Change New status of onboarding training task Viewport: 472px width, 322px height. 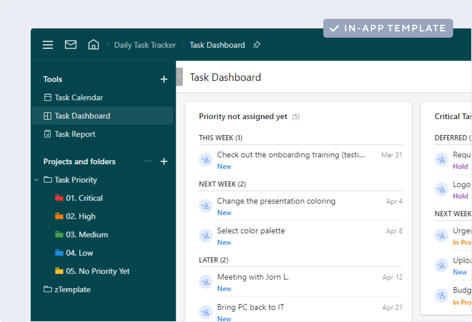(224, 166)
